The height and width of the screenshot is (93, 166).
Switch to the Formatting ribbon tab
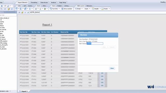point(34,2)
